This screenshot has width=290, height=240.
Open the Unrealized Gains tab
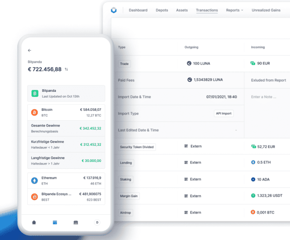coord(266,10)
